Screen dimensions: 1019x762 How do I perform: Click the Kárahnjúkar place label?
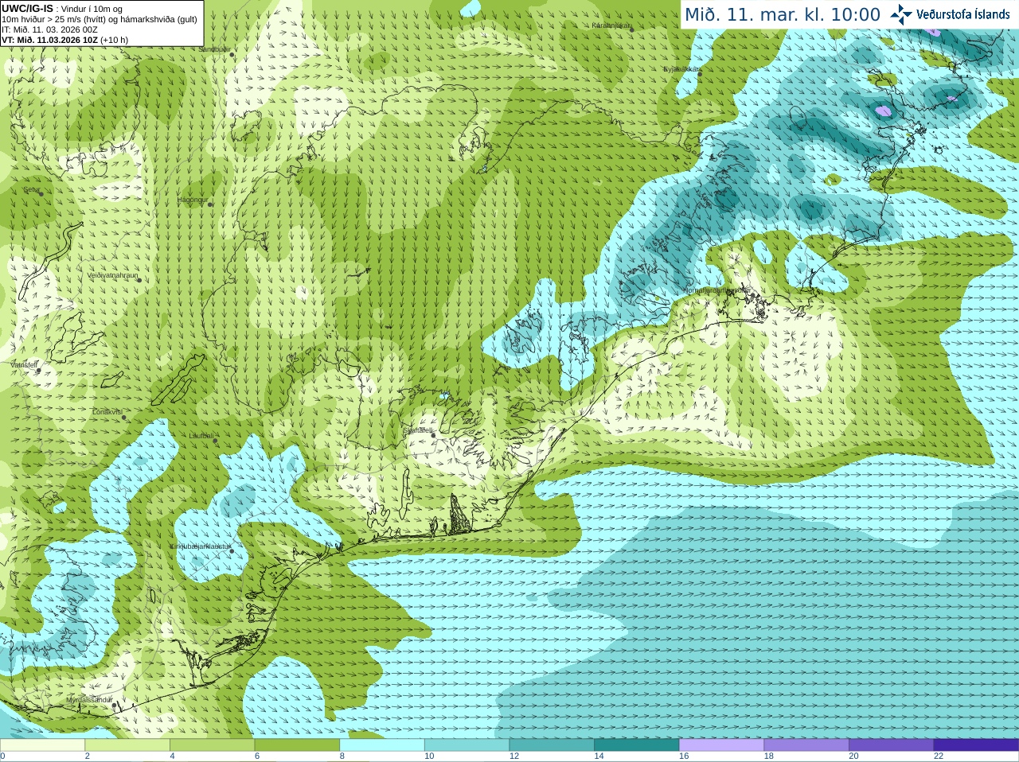(611, 25)
